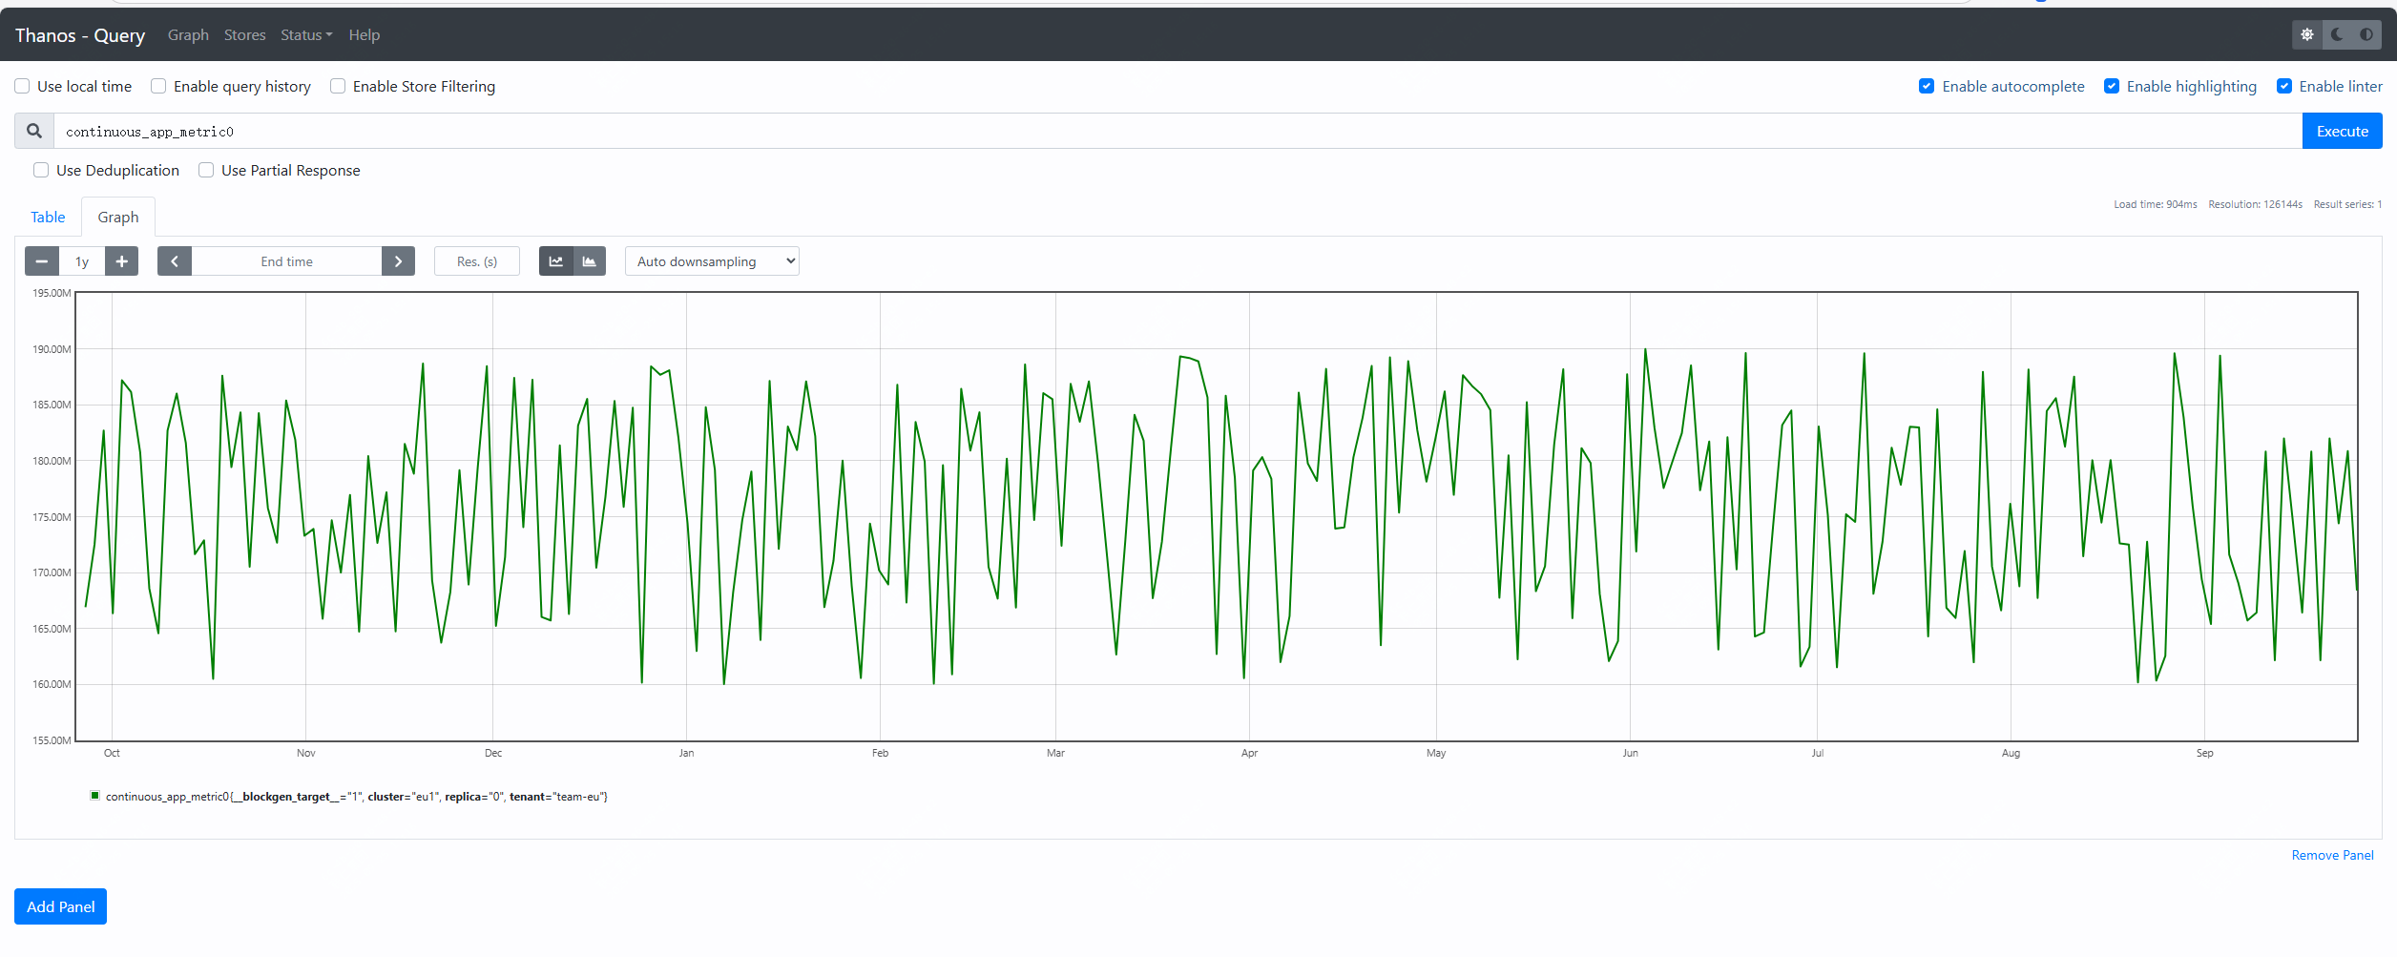The image size is (2397, 957).
Task: Click the 1y range value field
Action: coord(82,261)
